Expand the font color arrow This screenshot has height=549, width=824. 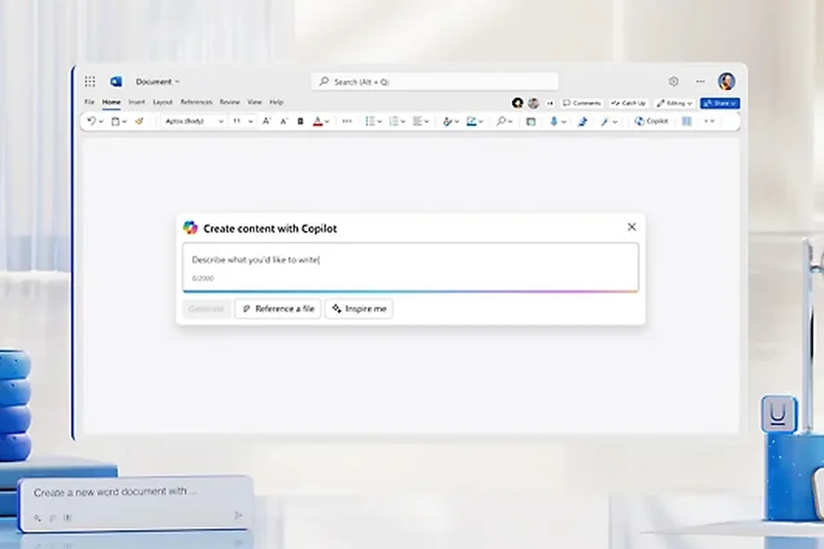point(327,121)
